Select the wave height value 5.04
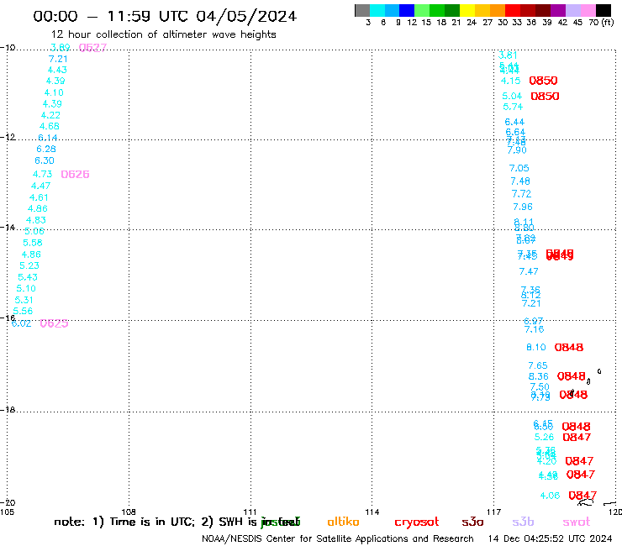Image resolution: width=622 pixels, height=546 pixels. pyautogui.click(x=512, y=96)
